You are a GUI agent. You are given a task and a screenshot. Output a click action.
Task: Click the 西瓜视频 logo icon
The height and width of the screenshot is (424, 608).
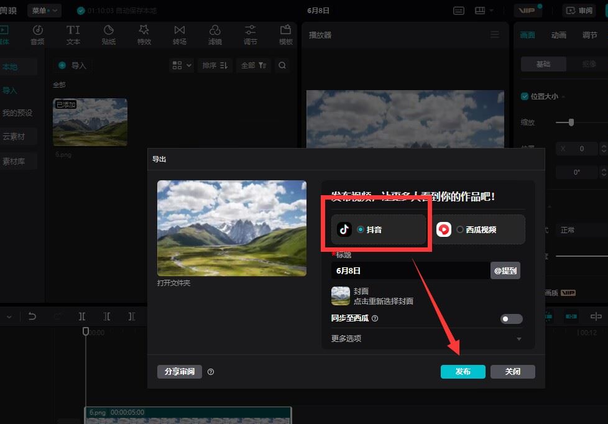click(444, 229)
